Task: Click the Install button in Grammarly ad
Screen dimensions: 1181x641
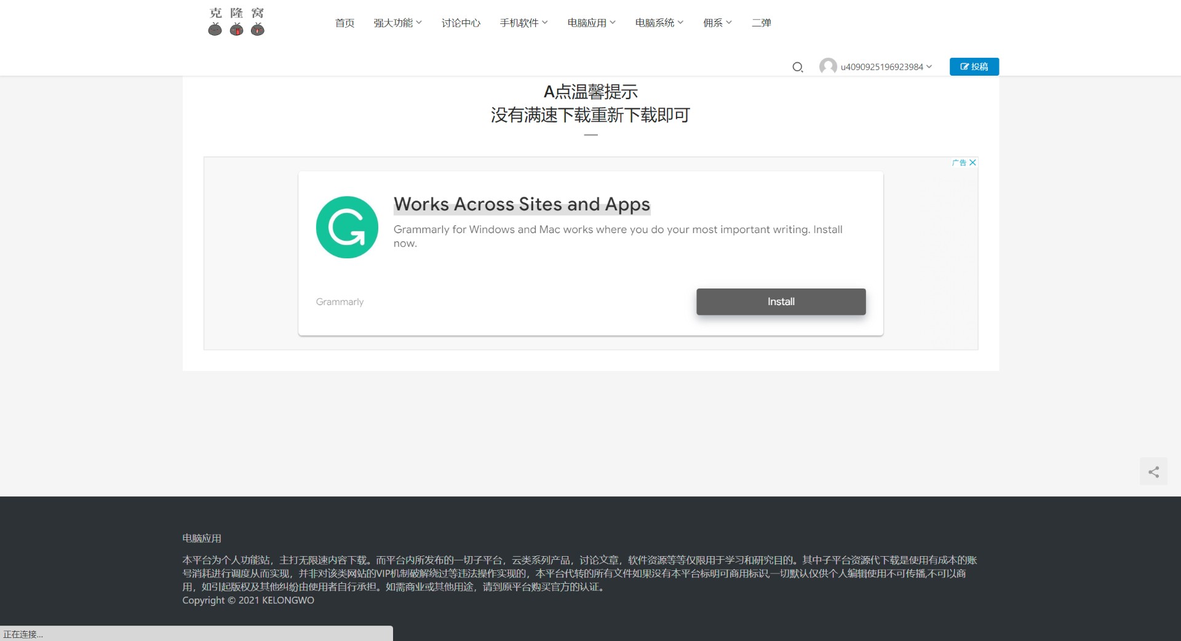Action: (781, 301)
